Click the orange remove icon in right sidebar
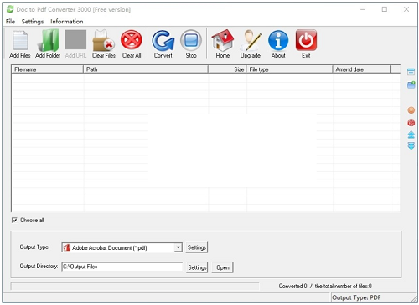 pyautogui.click(x=411, y=110)
